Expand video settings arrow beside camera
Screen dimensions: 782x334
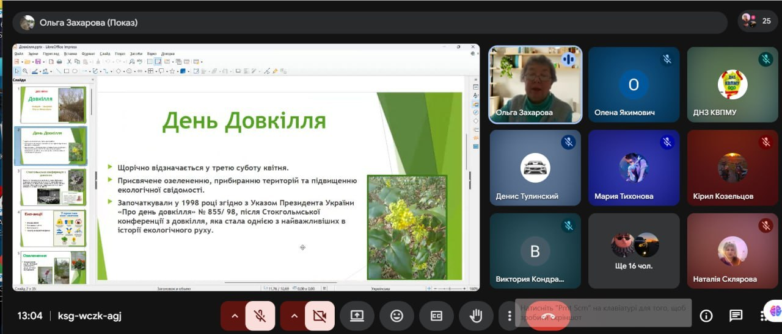tap(293, 316)
